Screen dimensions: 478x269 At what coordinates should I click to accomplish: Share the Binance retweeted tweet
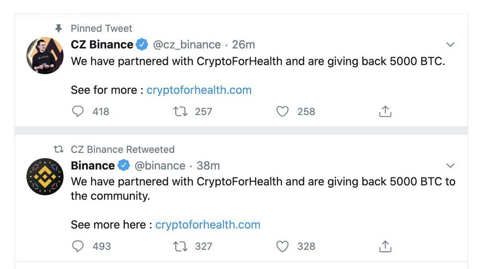click(x=385, y=247)
